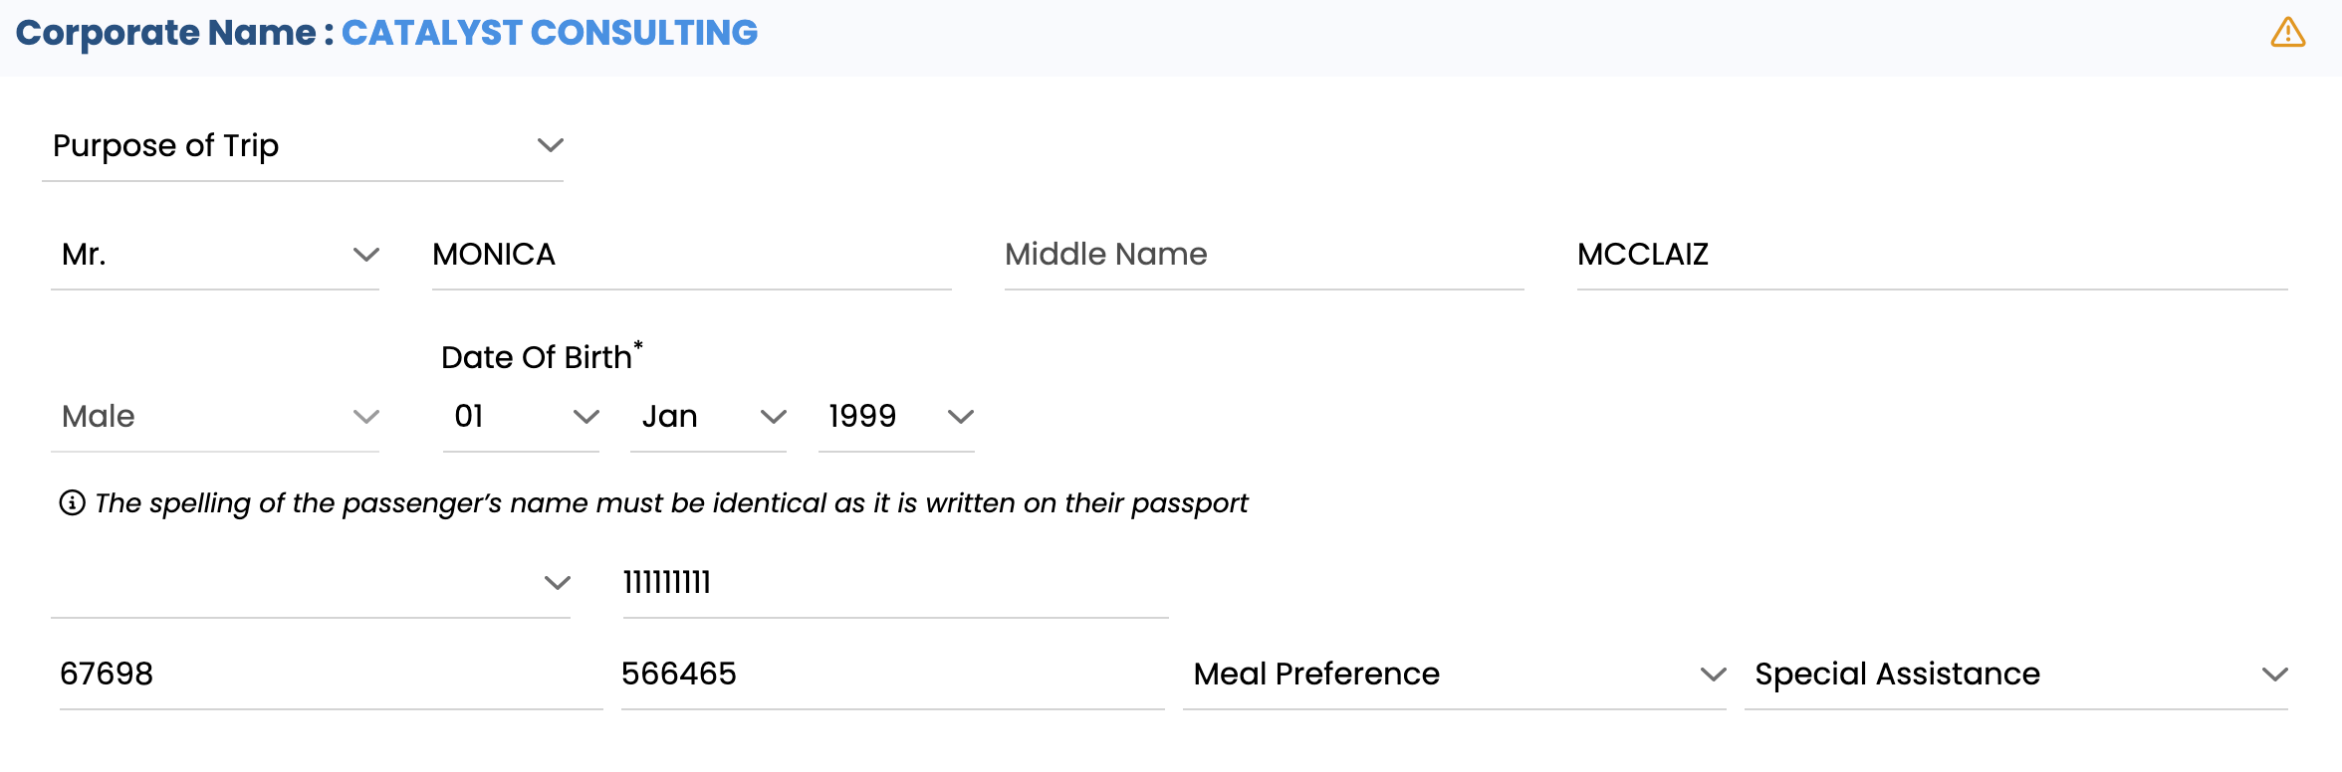Viewport: 2342px width, 772px height.
Task: Click the field containing 566465
Action: (892, 675)
